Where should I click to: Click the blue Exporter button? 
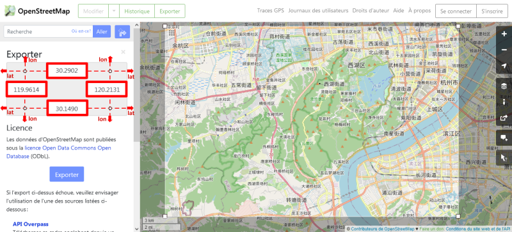pos(67,174)
